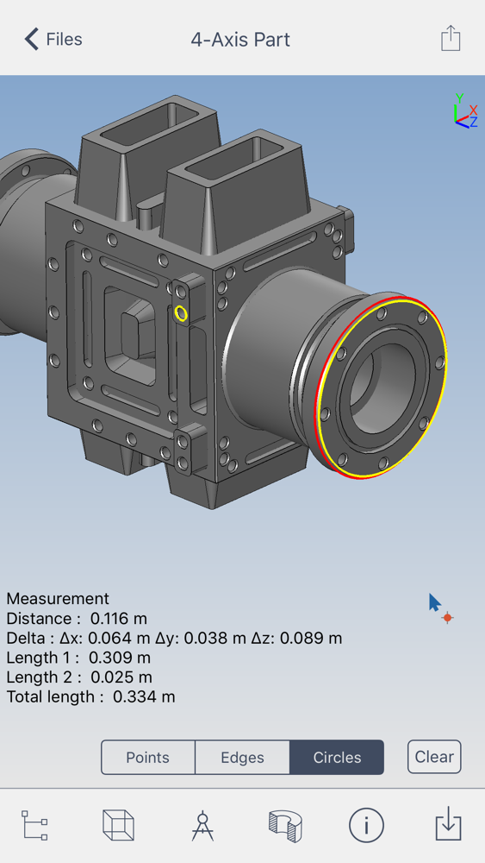Select the small yellow highlighted hole circle

[x=181, y=314]
